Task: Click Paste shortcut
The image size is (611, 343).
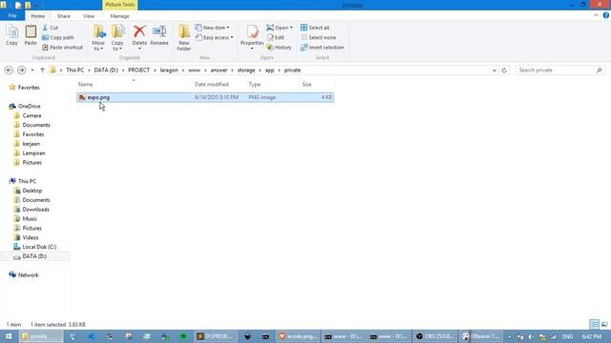Action: tap(62, 47)
